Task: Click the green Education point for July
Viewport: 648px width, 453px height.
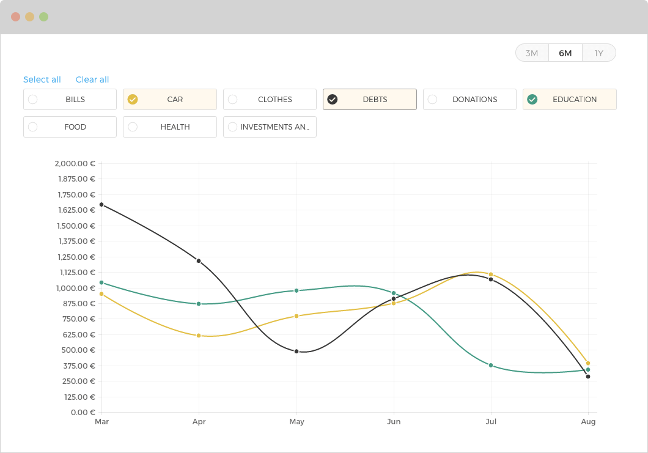Action: click(491, 366)
